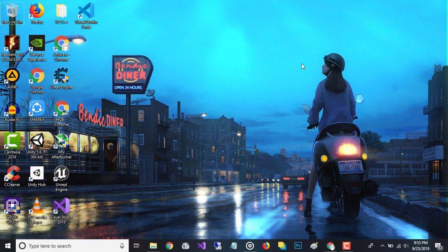Expand the hidden icons tray chevron

[382, 246]
